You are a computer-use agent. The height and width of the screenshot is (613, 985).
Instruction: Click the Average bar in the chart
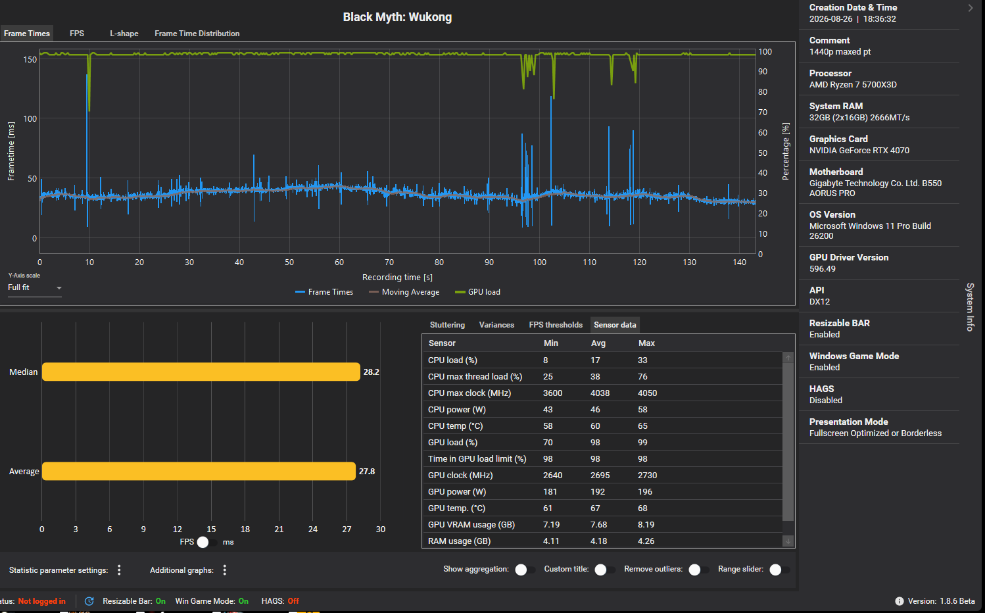(199, 471)
